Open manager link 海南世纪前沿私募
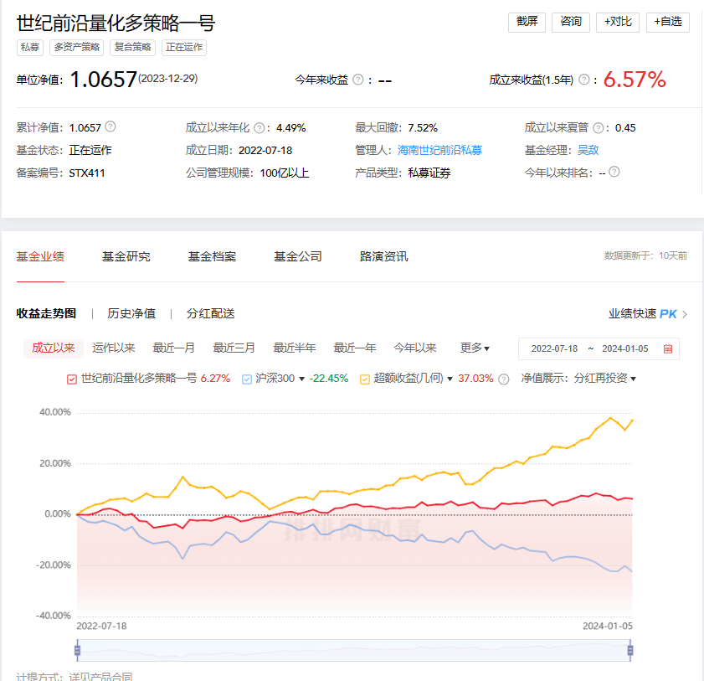This screenshot has width=704, height=681. pyautogui.click(x=439, y=150)
